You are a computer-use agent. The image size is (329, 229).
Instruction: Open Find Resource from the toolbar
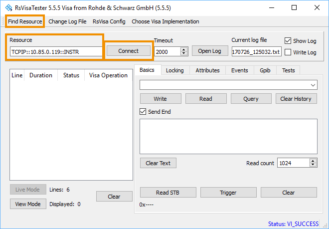coord(25,21)
